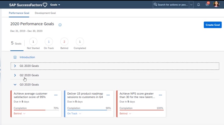Filter by Behind goals count
This screenshot has height=125, width=224.
64,42
